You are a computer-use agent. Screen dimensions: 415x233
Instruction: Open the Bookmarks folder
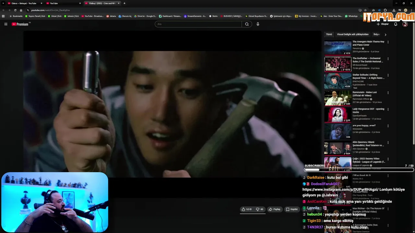(x=16, y=16)
